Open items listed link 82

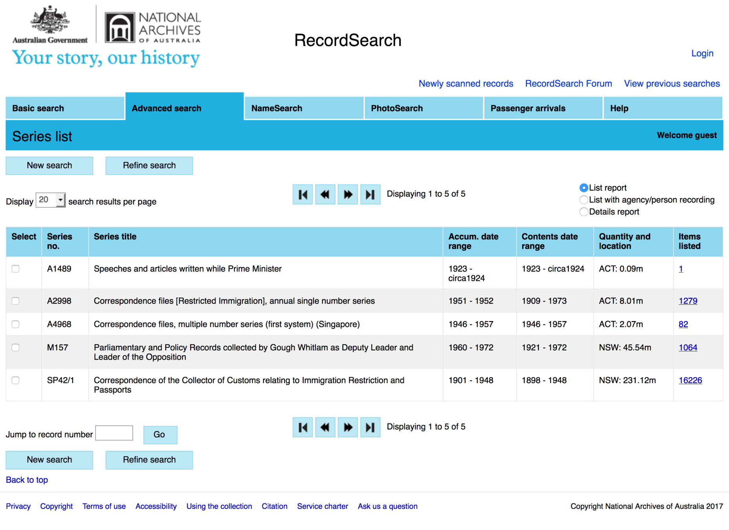(683, 324)
